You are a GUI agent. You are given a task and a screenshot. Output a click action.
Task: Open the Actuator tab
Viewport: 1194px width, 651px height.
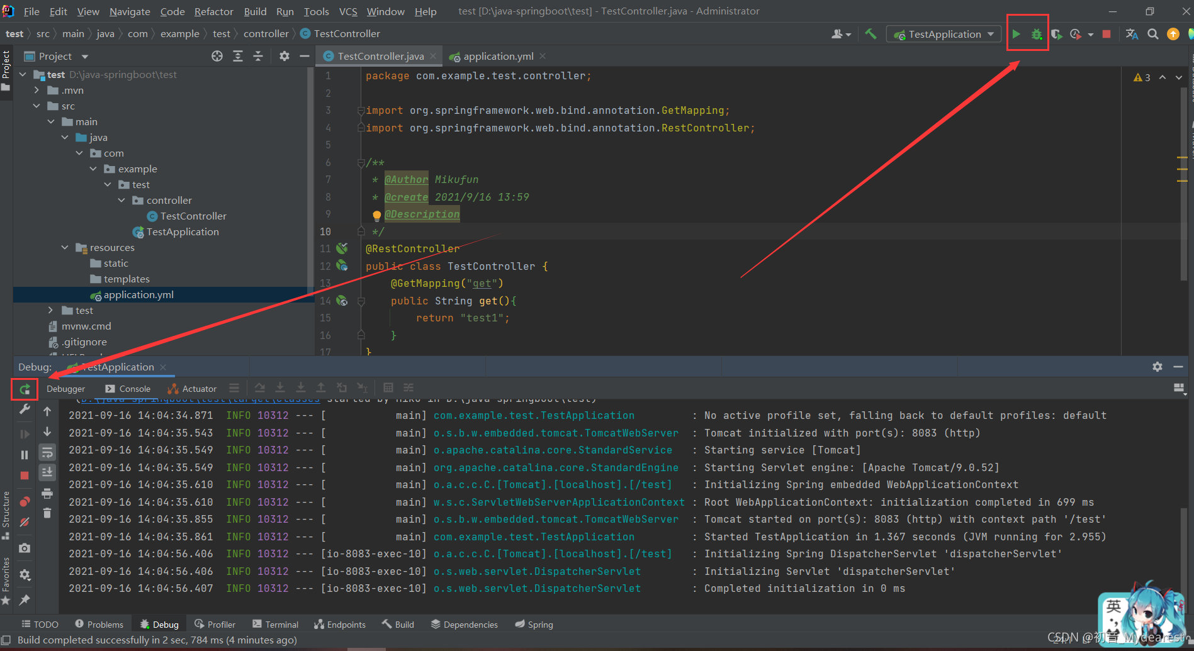point(193,389)
